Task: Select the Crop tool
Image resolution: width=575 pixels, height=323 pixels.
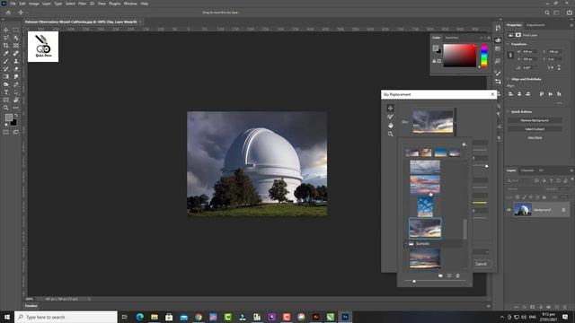Action: 6,46
